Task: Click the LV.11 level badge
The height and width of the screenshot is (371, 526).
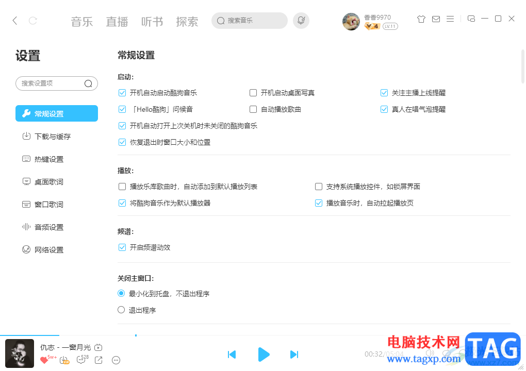Action: [390, 26]
